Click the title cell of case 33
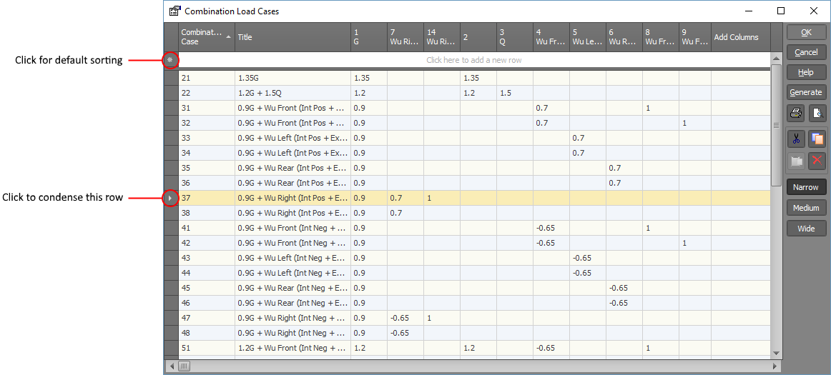Image resolution: width=831 pixels, height=375 pixels. pyautogui.click(x=292, y=139)
